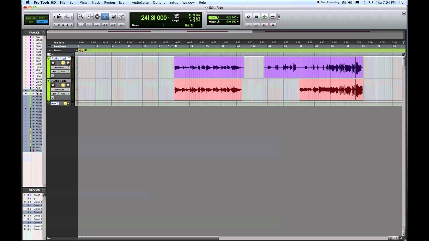Open the Track menu

[x=96, y=2]
